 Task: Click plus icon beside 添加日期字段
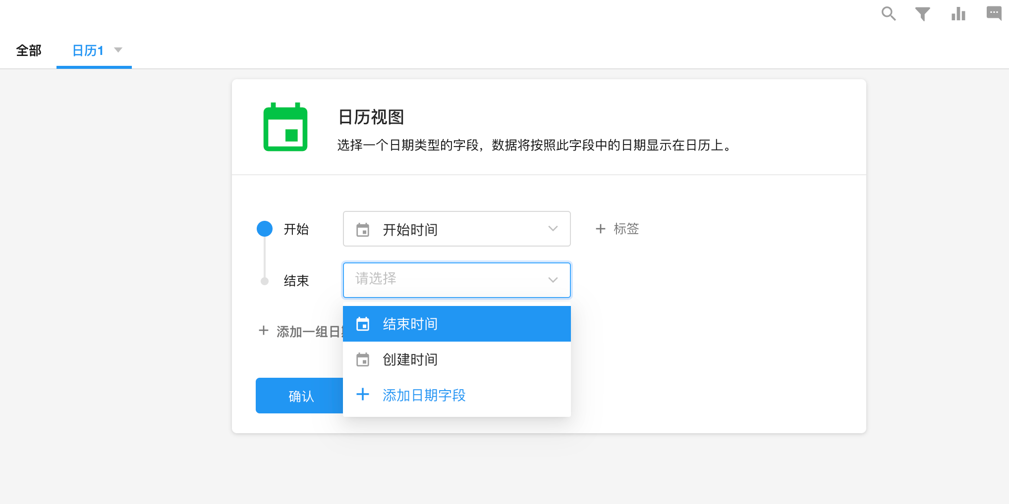pos(363,395)
